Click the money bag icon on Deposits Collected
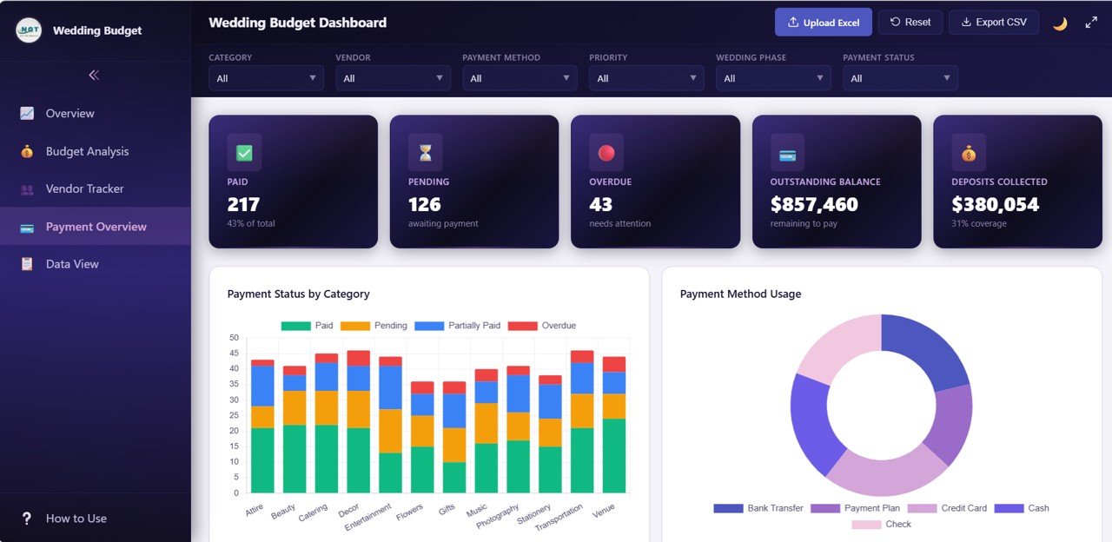The height and width of the screenshot is (542, 1112). (x=968, y=153)
